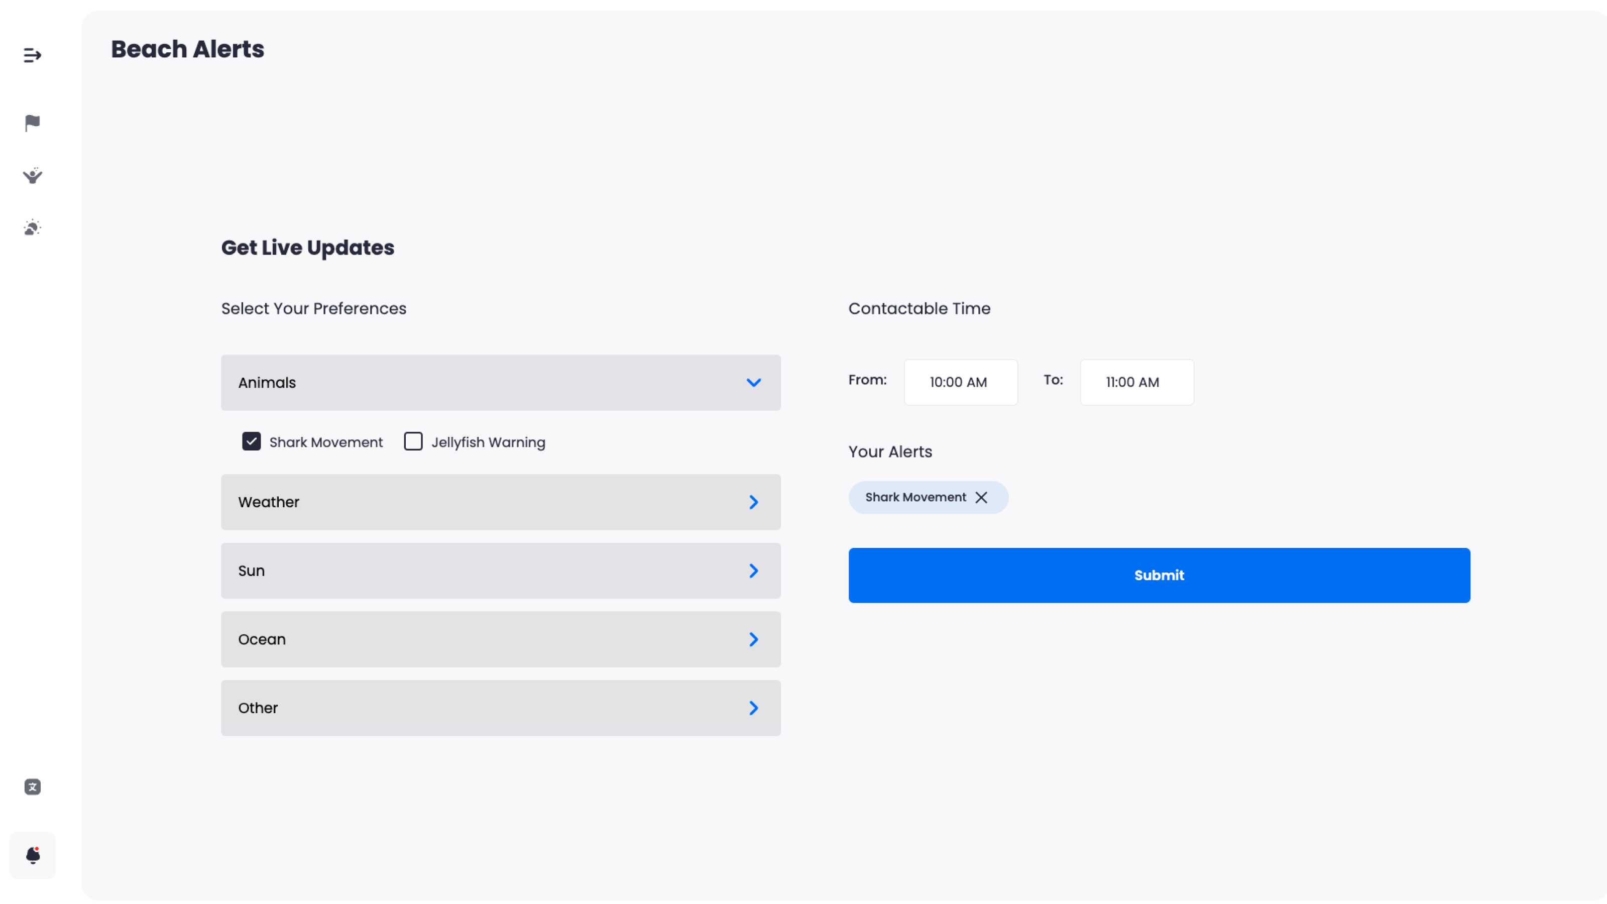Expand the Sun category
The width and height of the screenshot is (1607, 904).
point(500,571)
